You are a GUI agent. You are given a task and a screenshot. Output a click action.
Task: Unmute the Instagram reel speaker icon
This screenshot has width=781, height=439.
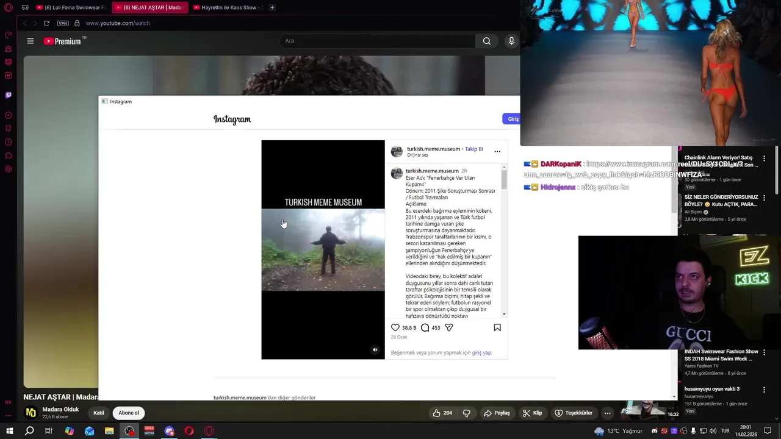(x=375, y=350)
